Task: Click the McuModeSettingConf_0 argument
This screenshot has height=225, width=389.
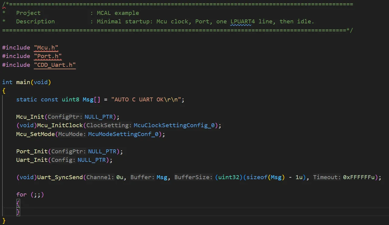Action: (x=123, y=134)
